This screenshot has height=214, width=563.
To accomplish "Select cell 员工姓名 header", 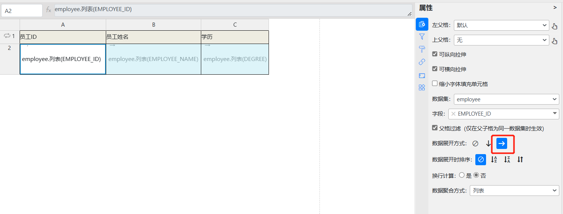I will [154, 37].
